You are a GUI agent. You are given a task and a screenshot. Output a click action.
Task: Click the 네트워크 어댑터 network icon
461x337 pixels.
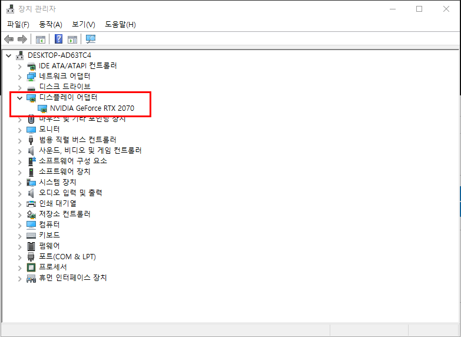[31, 77]
